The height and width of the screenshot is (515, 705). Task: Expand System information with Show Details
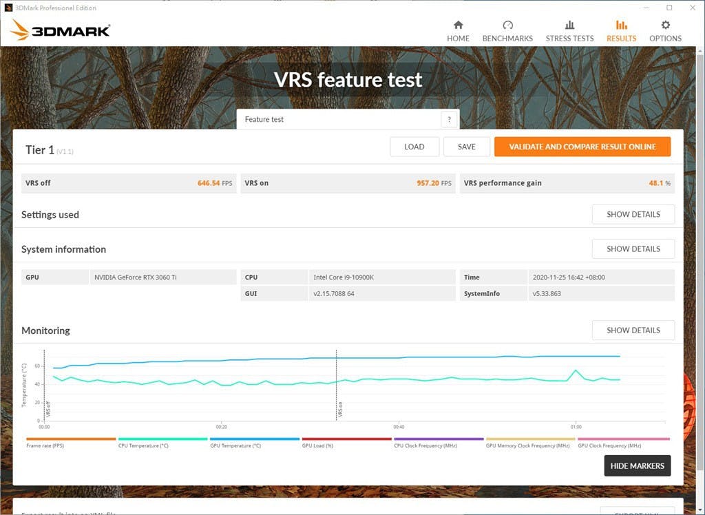point(633,249)
